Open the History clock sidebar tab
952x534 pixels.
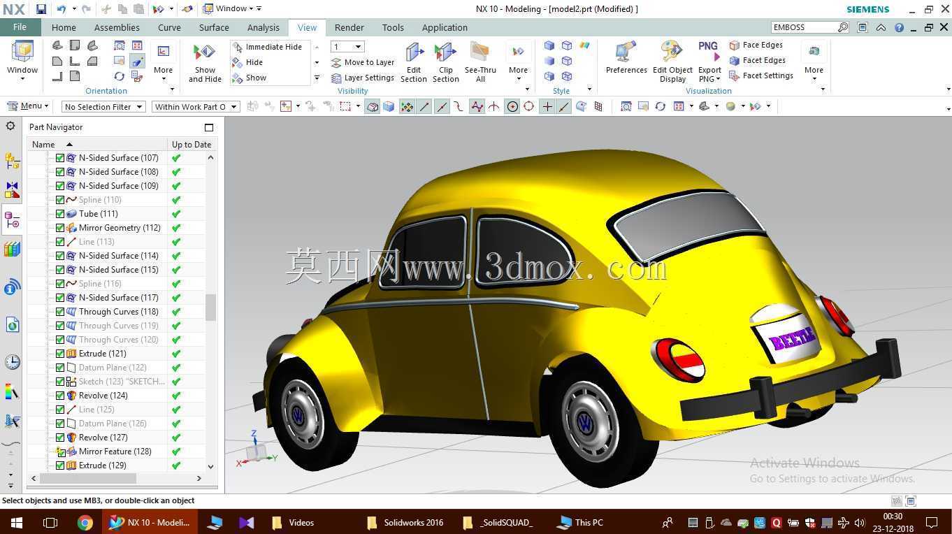click(12, 362)
